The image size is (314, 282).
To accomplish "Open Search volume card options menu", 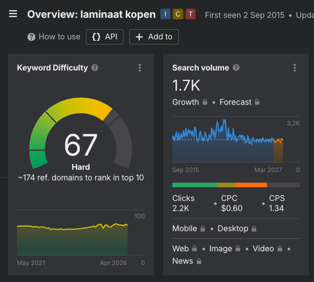I will 295,68.
